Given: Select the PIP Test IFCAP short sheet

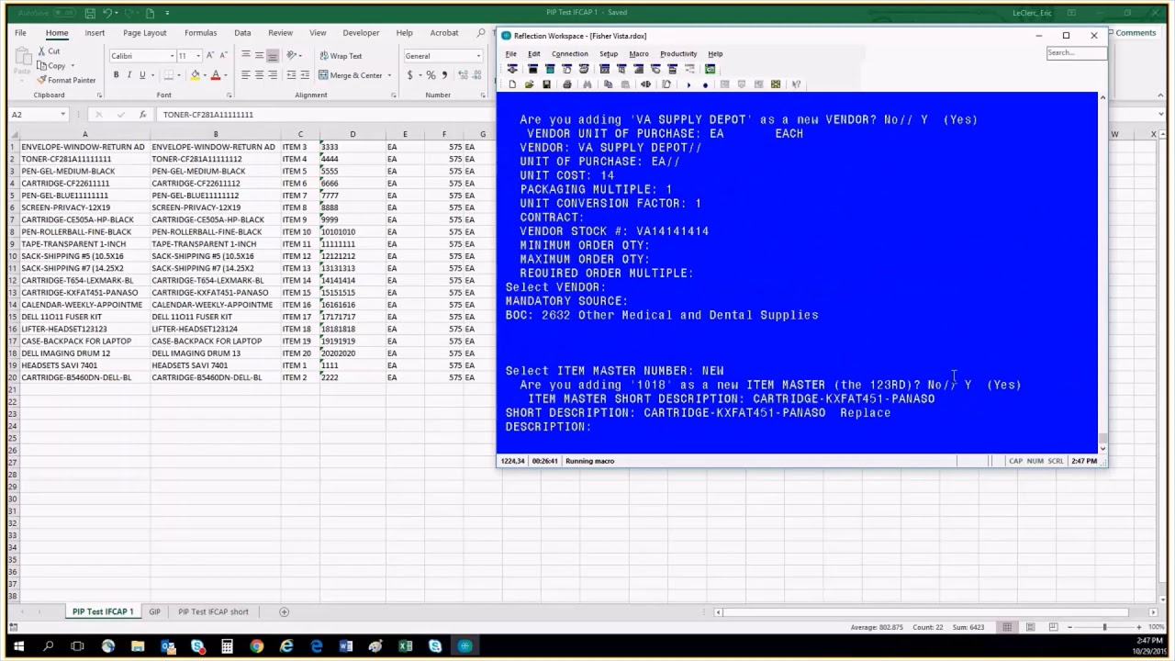Looking at the screenshot, I should click(x=213, y=612).
